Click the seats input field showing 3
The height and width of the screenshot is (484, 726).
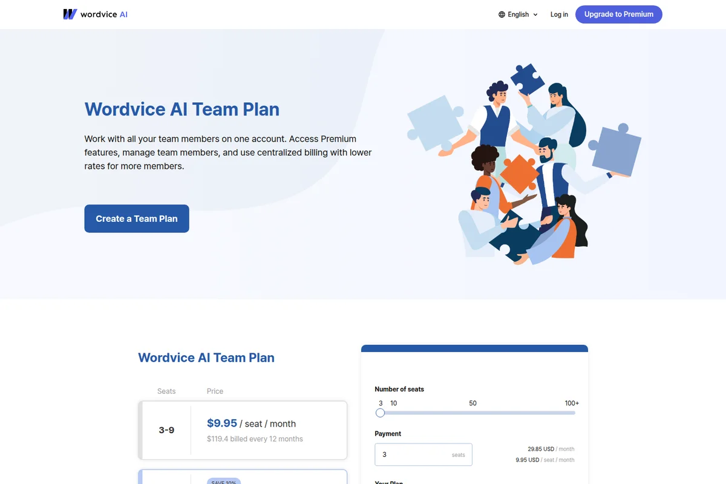tap(423, 454)
